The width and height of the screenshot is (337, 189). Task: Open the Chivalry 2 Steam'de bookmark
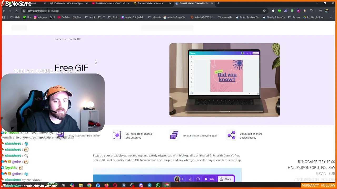point(274,17)
